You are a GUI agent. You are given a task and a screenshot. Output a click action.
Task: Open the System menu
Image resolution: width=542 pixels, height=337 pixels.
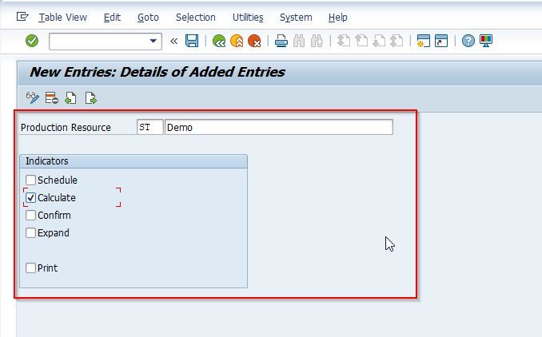coord(296,18)
